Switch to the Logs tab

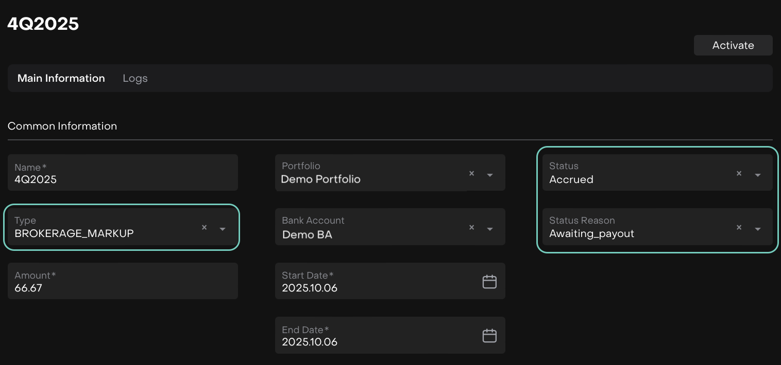(135, 78)
